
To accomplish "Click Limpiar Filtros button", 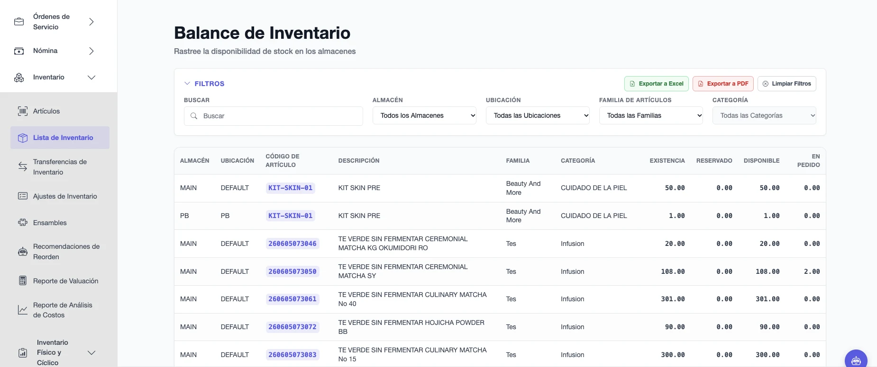I will 787,84.
